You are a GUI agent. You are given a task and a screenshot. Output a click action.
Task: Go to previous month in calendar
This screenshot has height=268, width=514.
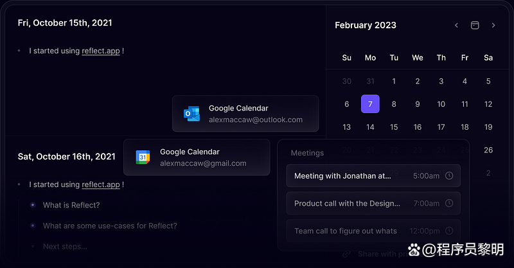[456, 25]
